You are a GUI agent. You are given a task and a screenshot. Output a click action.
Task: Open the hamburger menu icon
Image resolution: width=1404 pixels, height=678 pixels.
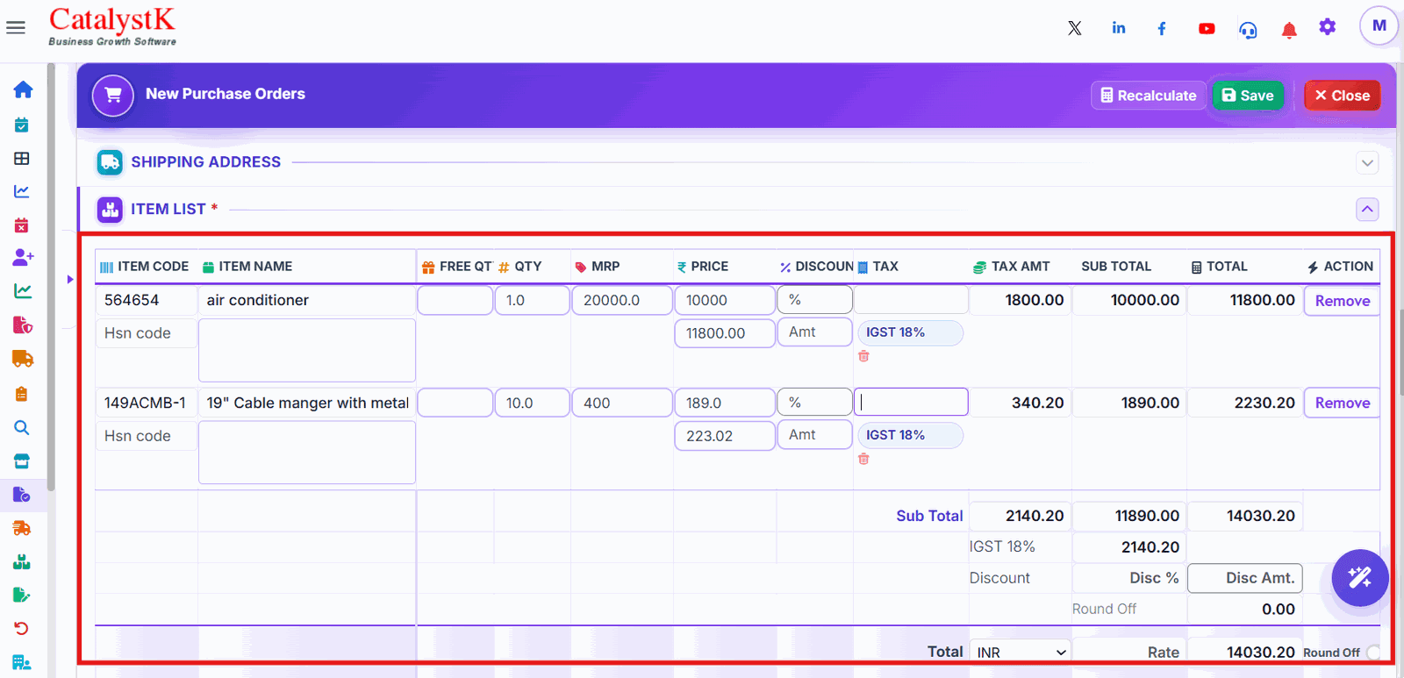click(x=16, y=28)
